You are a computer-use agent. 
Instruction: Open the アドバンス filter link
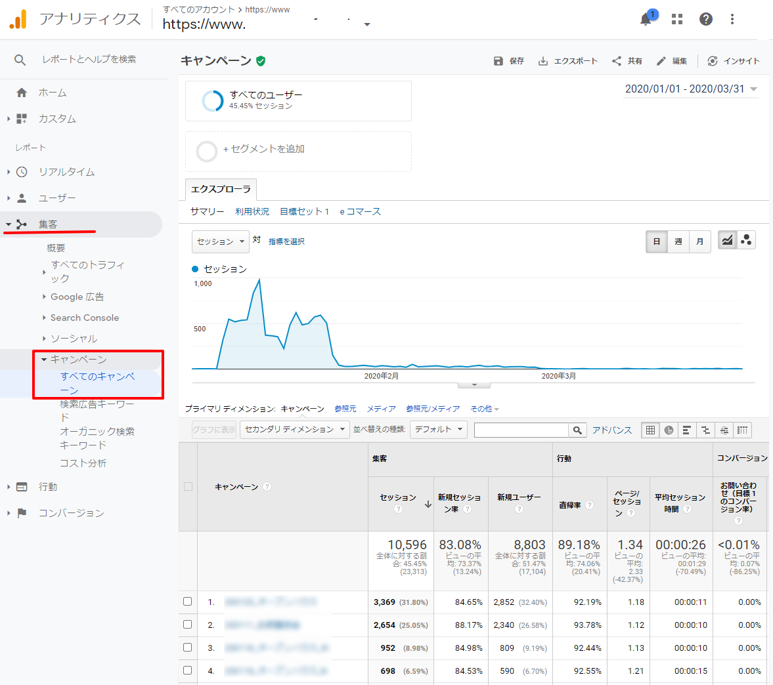click(612, 430)
